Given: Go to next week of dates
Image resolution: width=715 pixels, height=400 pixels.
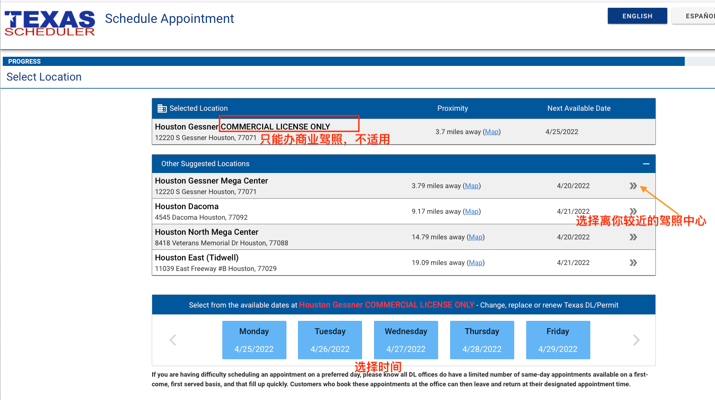Looking at the screenshot, I should [636, 340].
